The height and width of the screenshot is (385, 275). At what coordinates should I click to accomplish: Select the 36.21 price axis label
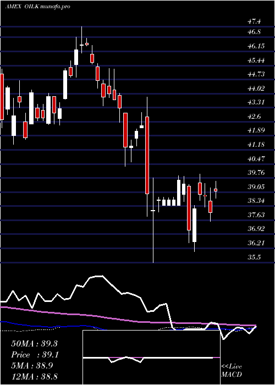pyautogui.click(x=256, y=243)
